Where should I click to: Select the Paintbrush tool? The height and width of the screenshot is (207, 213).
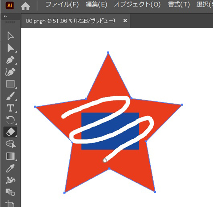coord(10,96)
